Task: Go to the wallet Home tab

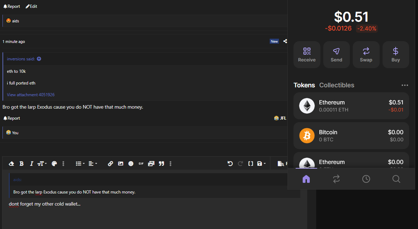Action: click(306, 179)
